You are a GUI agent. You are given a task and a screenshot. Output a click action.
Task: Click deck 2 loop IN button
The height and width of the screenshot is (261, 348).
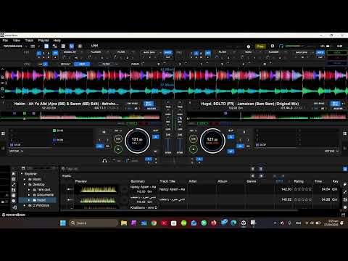pyautogui.click(x=240, y=146)
